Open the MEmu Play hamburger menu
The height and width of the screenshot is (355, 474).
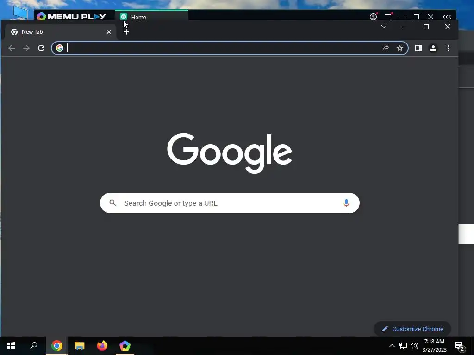(388, 17)
